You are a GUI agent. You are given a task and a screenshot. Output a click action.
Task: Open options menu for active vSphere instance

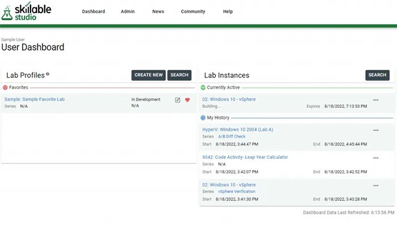click(375, 100)
